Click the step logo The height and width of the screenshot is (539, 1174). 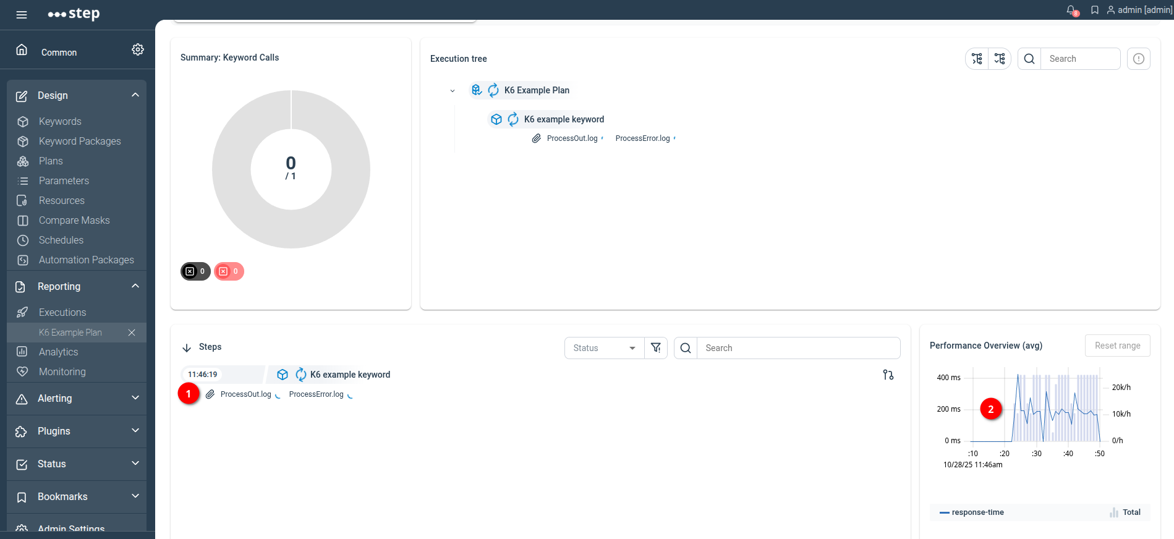(x=74, y=14)
